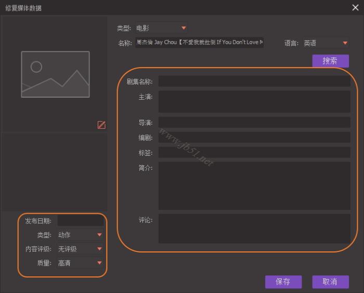Open the genre dropdown showing 动作
Image resolution: width=364 pixels, height=293 pixels.
tap(80, 235)
